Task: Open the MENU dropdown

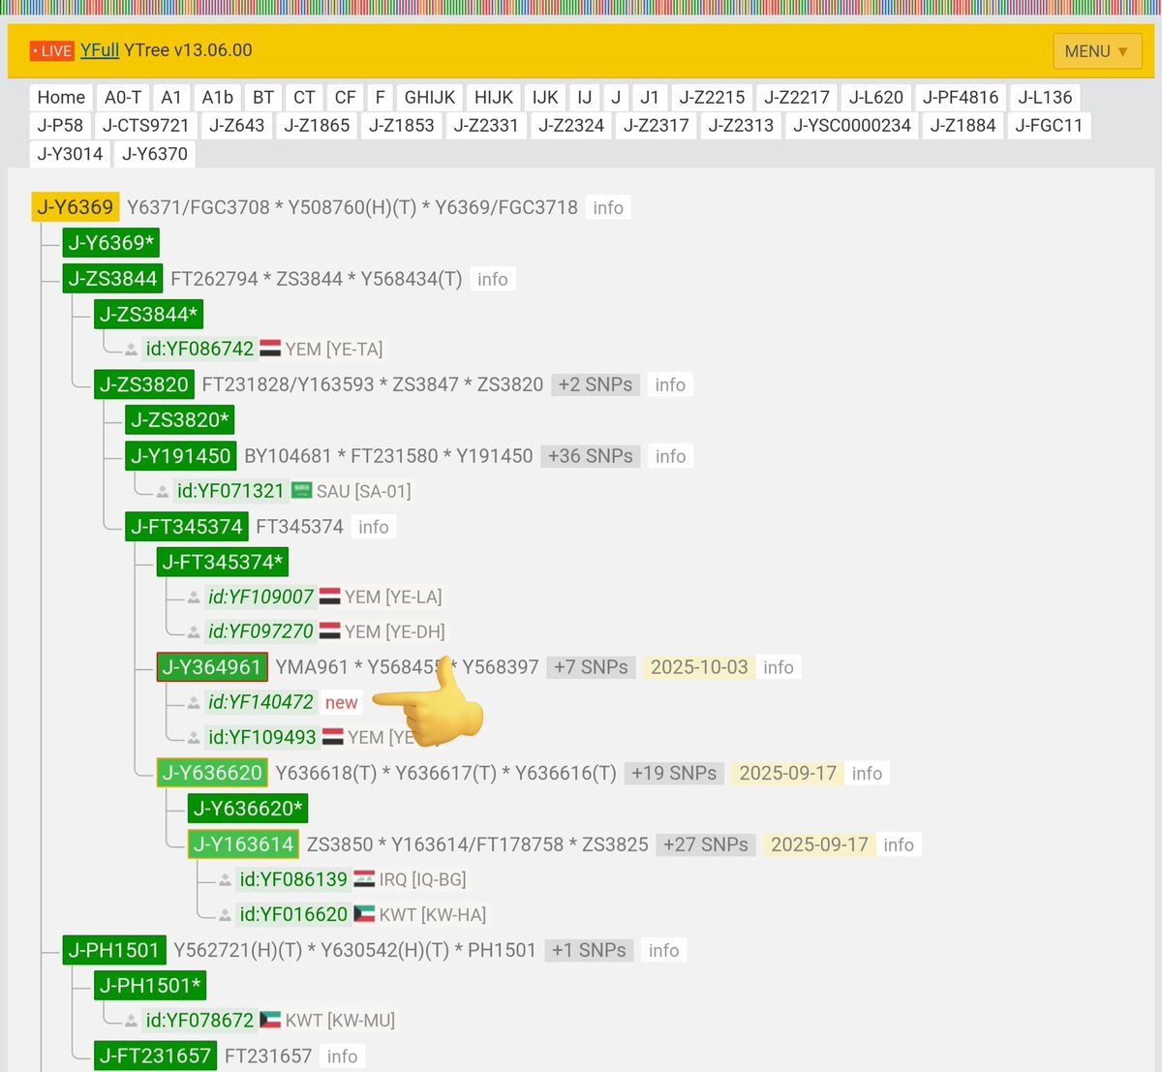Action: pyautogui.click(x=1097, y=51)
